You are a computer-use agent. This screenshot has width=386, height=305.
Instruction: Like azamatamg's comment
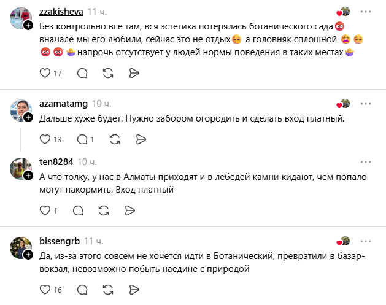click(45, 139)
